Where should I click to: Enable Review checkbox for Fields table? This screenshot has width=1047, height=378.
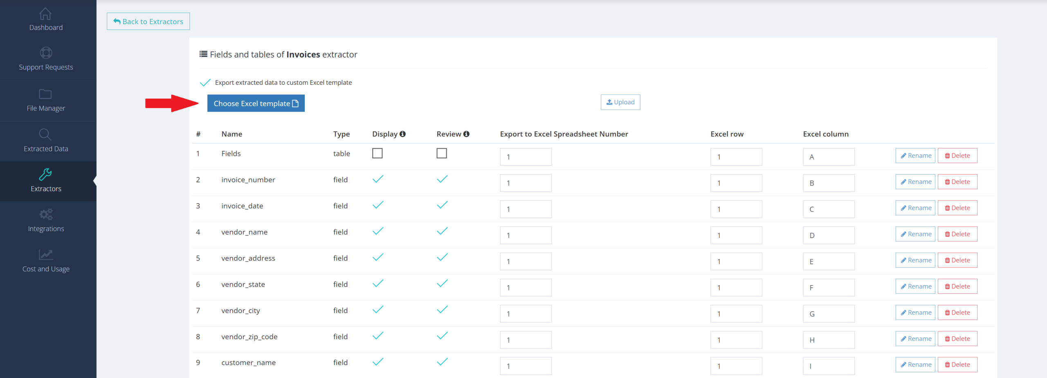(442, 153)
